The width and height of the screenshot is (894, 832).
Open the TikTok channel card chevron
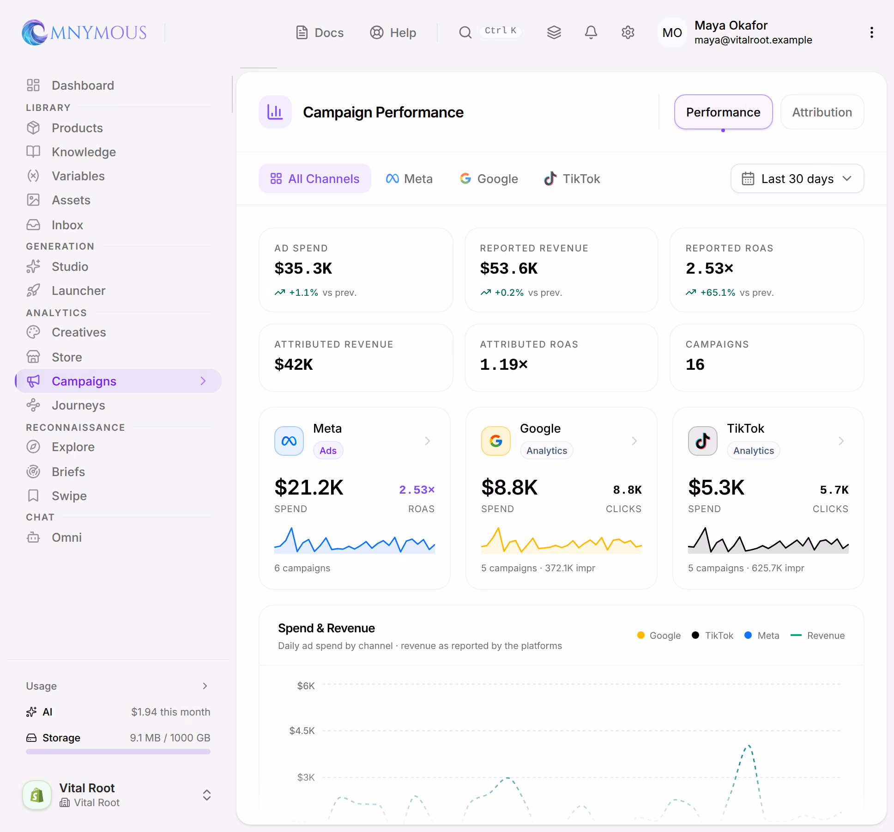[841, 441]
